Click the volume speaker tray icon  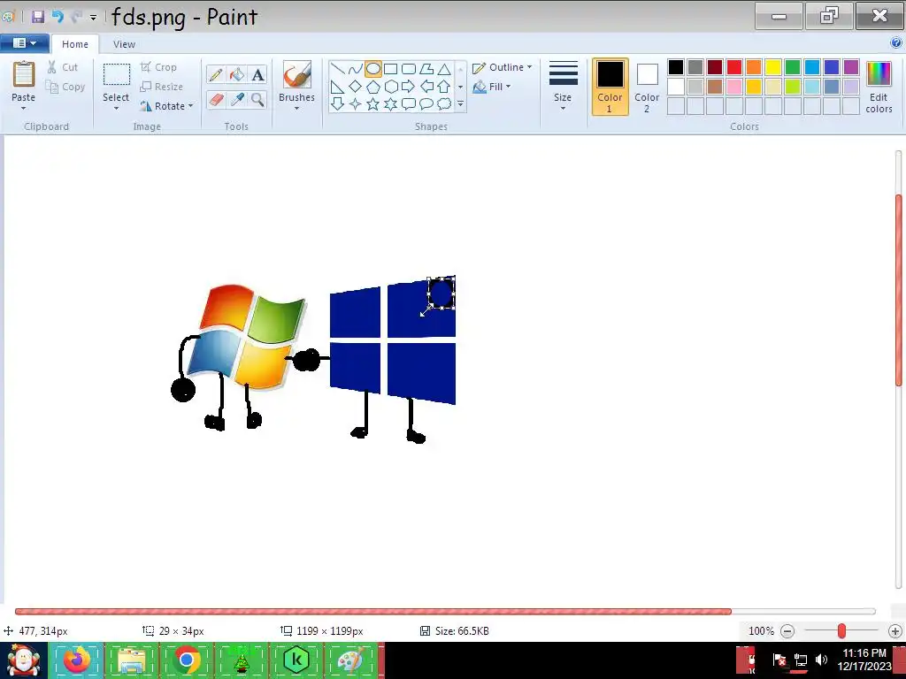point(821,660)
